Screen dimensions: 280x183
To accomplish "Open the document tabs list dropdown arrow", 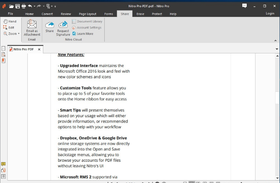I will 277,49.
